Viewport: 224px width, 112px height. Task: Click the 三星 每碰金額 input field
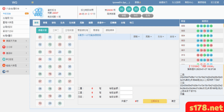[126, 93]
